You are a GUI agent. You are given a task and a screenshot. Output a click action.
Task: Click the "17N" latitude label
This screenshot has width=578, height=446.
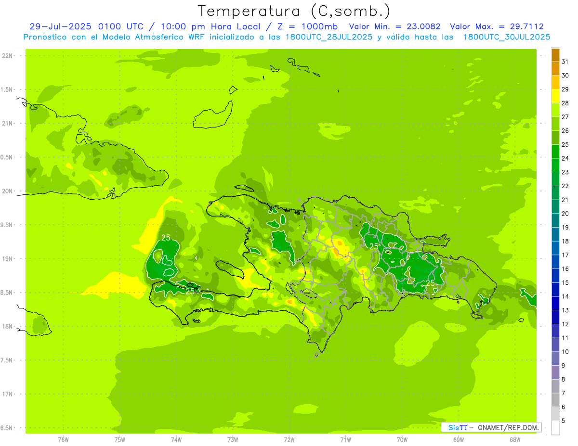(x=8, y=394)
